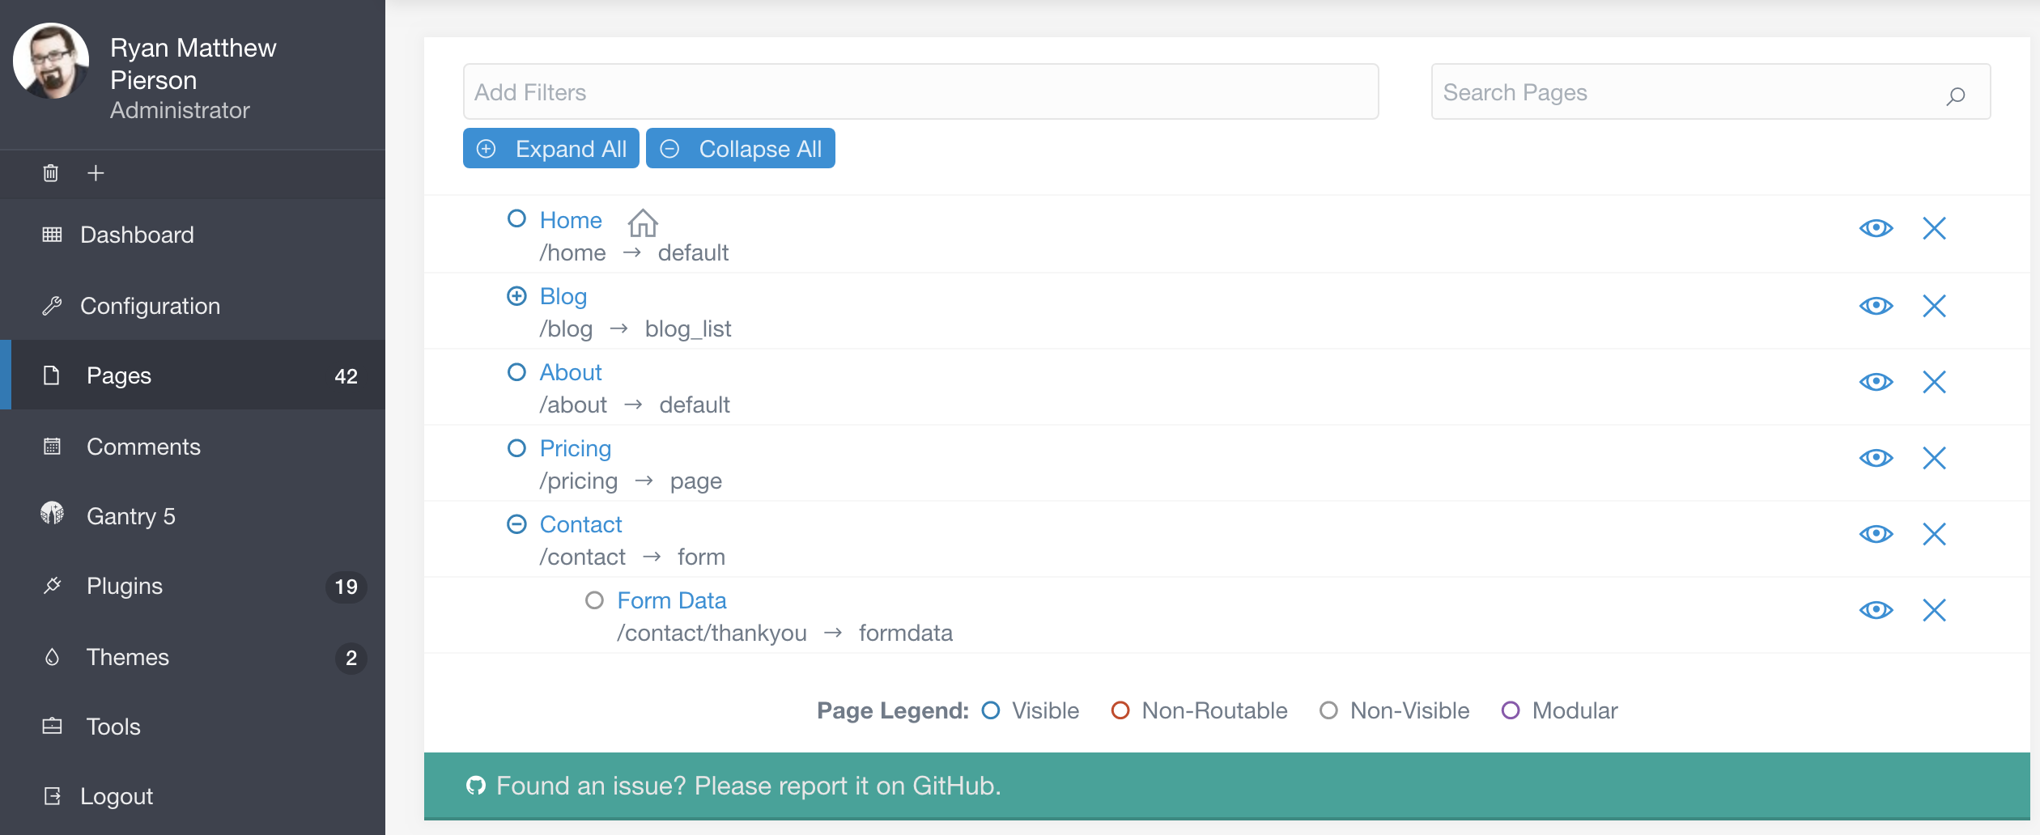The image size is (2040, 835).
Task: Click the plus icon to add new content
Action: point(96,173)
